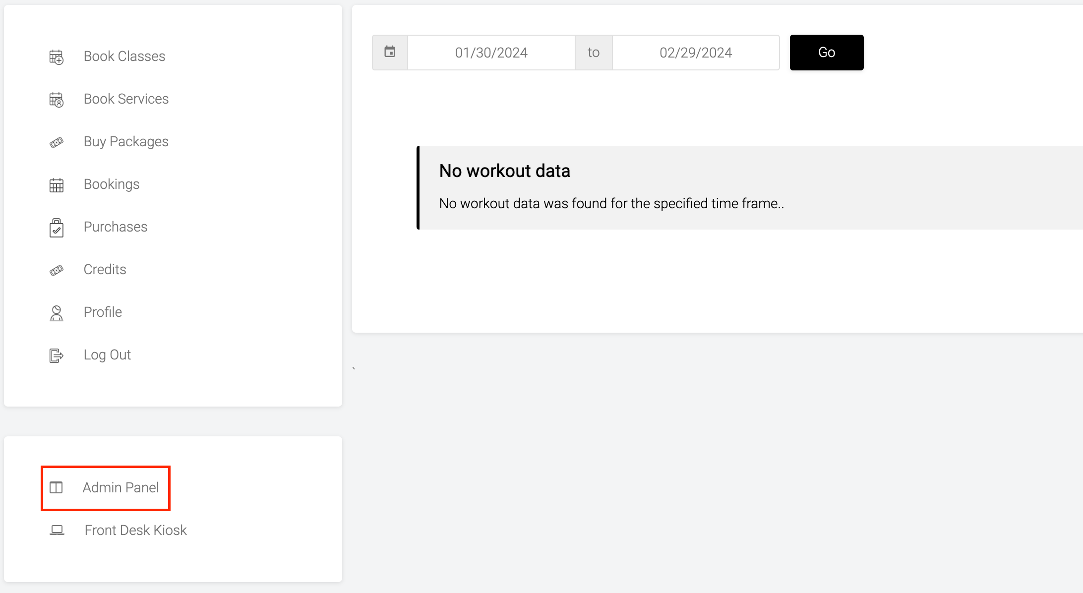1083x593 pixels.
Task: Click the Credits ticket icon
Action: coord(56,270)
